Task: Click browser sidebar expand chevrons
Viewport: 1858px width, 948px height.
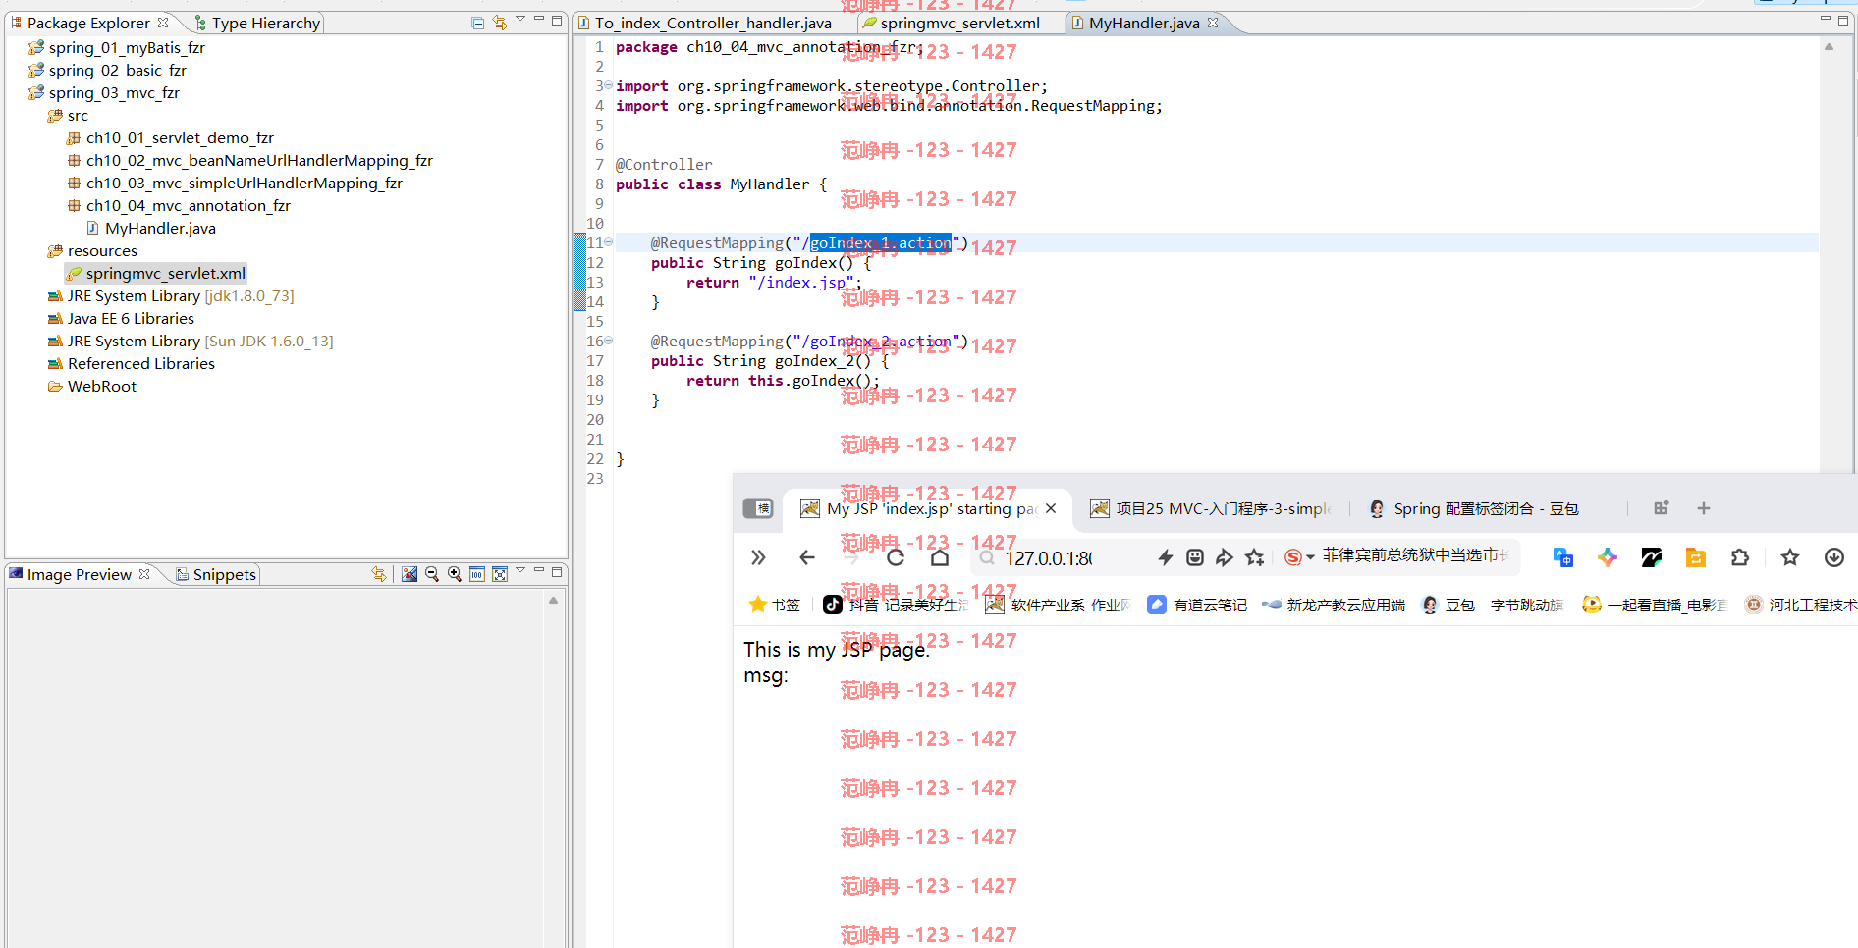Action: pyautogui.click(x=758, y=557)
